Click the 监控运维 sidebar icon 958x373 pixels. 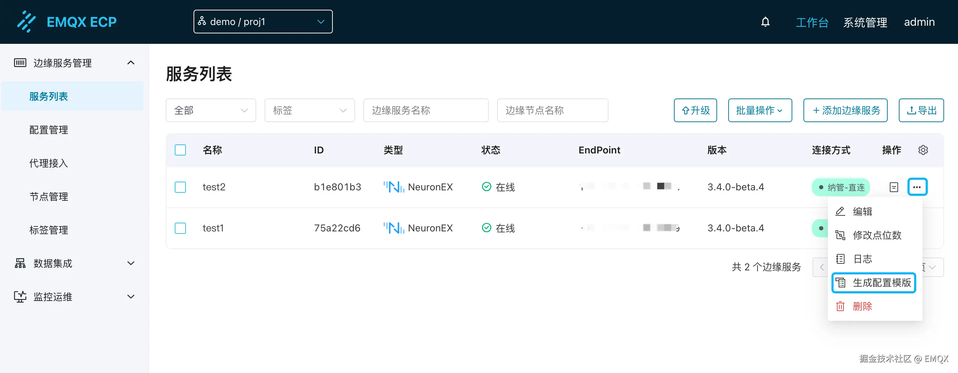coord(20,296)
